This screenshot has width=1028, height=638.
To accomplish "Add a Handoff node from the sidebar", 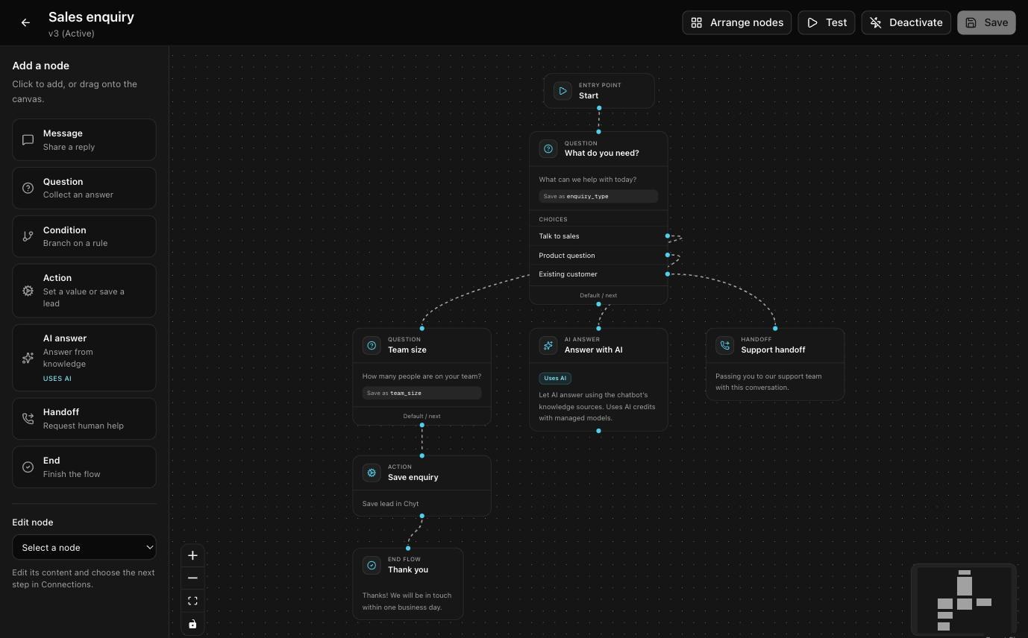I will pyautogui.click(x=84, y=418).
